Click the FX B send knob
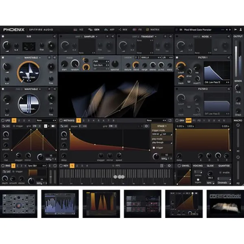The width and height of the screenshot is (244, 244). (x=238, y=99)
